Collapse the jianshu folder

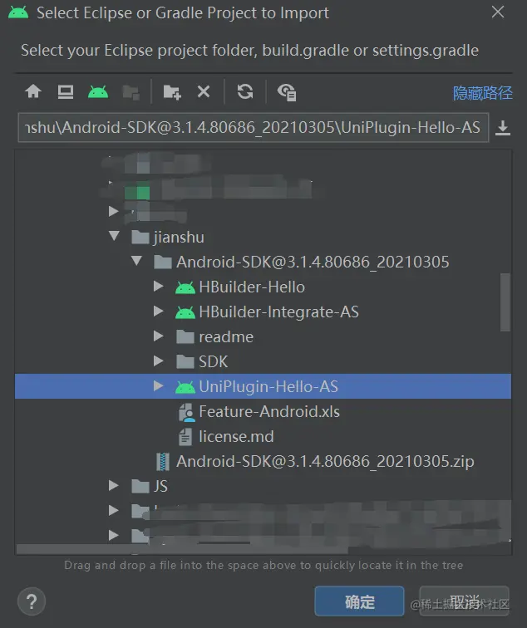pos(114,236)
